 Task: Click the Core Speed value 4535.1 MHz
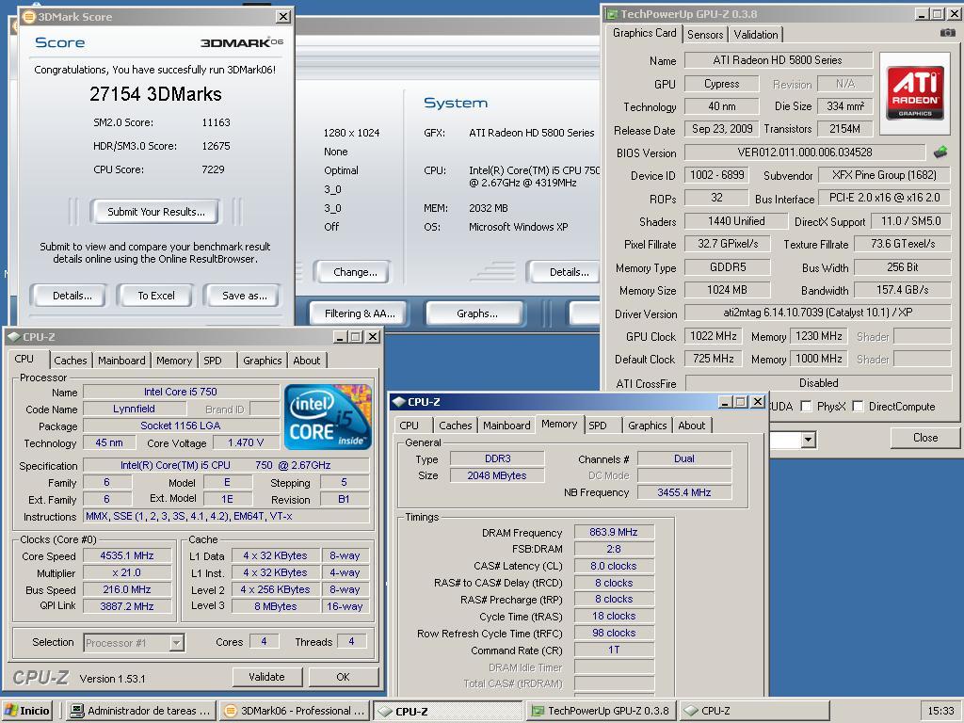(x=127, y=555)
